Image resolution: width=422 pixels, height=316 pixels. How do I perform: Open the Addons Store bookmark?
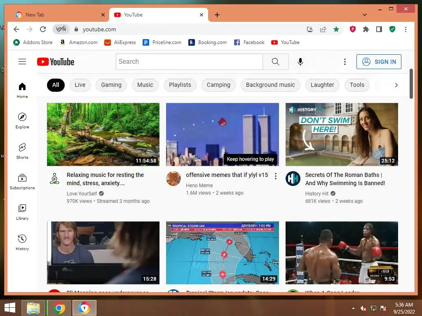[33, 42]
